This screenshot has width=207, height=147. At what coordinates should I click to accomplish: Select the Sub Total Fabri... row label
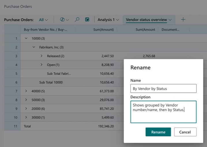pos(59,73)
